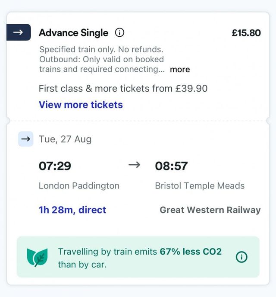This screenshot has width=276, height=297.
Task: Click the dark outbound arrow badge
Action: coord(19,32)
